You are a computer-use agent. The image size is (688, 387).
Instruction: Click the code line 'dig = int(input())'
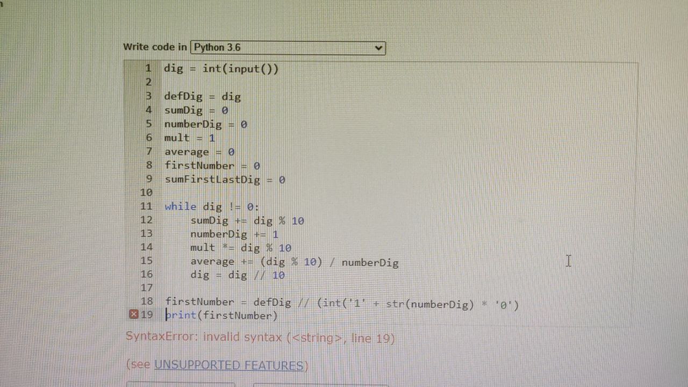click(221, 69)
